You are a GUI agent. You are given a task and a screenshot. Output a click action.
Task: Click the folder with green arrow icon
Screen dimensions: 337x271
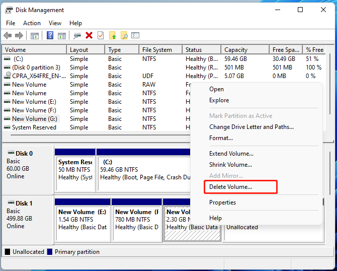pyautogui.click(x=112, y=35)
